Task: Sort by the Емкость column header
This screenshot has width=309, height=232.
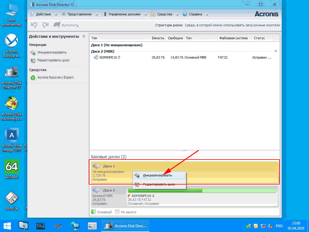Action: click(158, 38)
